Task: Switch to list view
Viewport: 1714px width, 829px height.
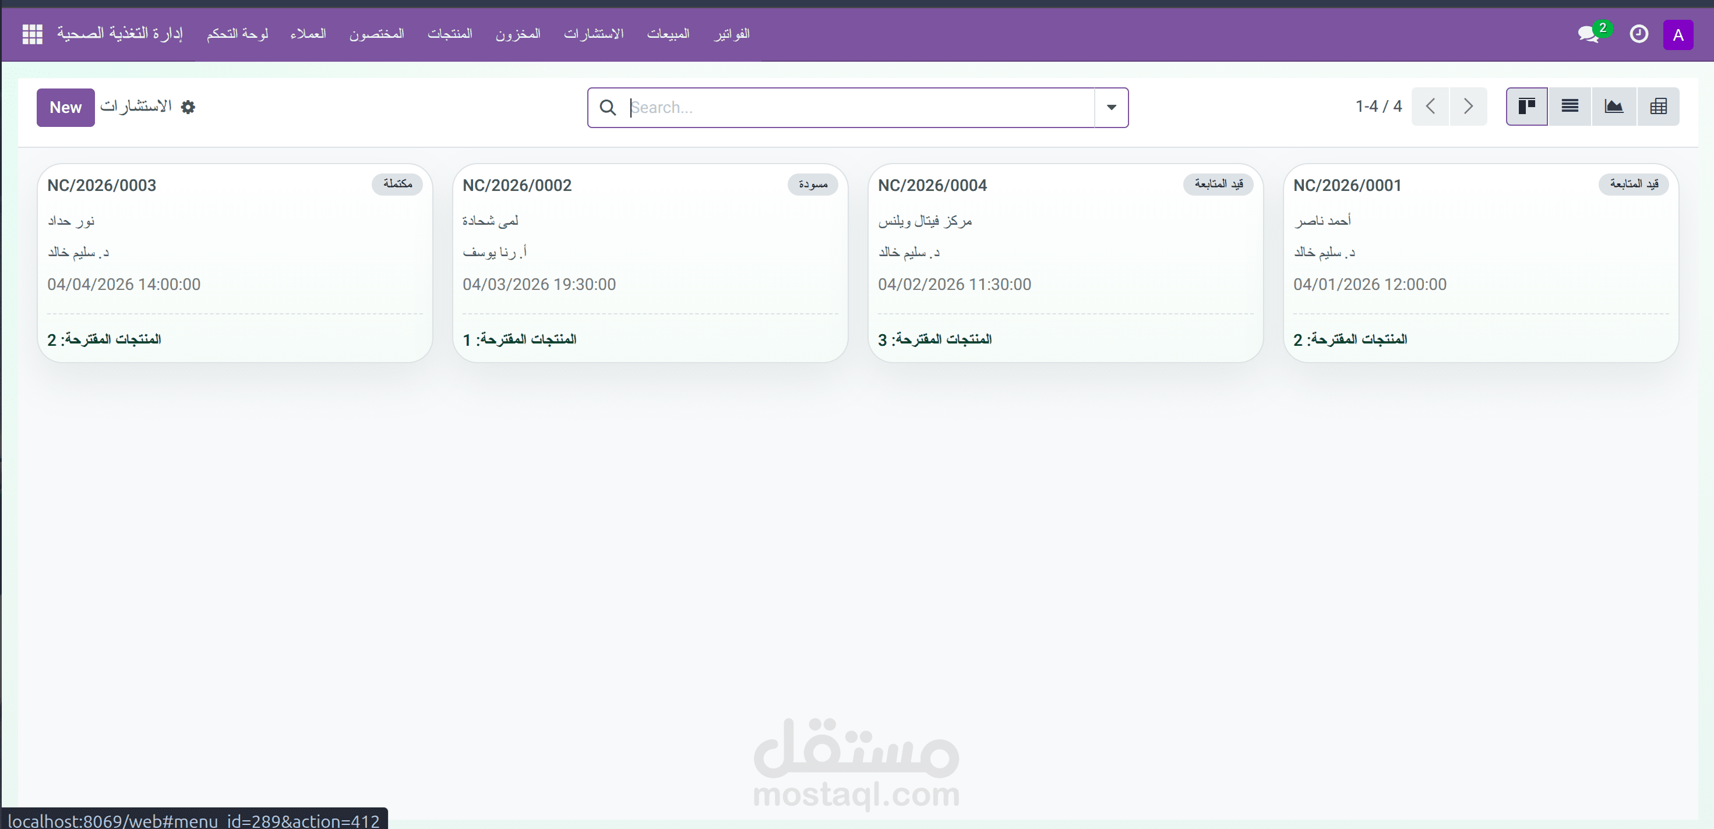Action: pyautogui.click(x=1570, y=107)
